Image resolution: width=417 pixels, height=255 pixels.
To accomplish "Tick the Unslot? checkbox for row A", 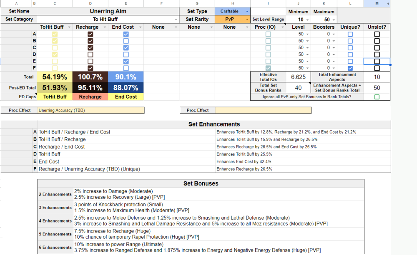I will point(377,34).
